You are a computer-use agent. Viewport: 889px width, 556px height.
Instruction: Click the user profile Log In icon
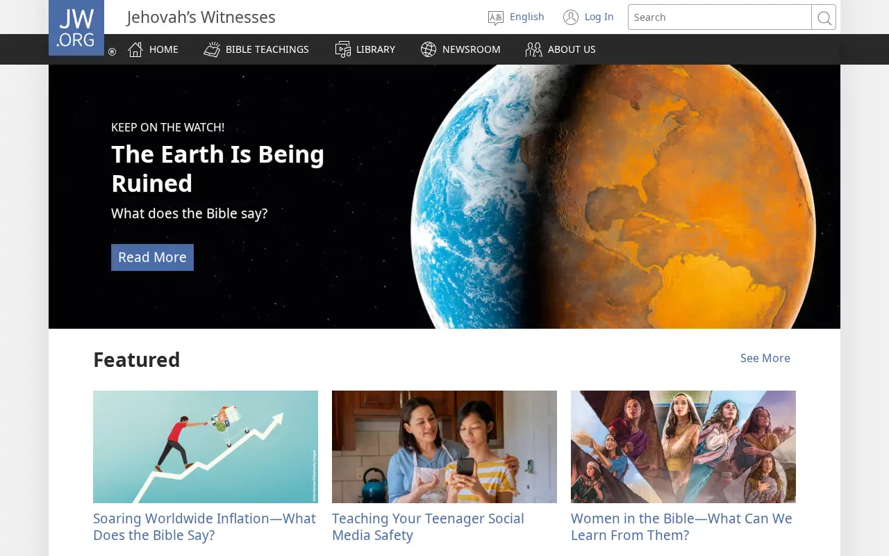571,17
